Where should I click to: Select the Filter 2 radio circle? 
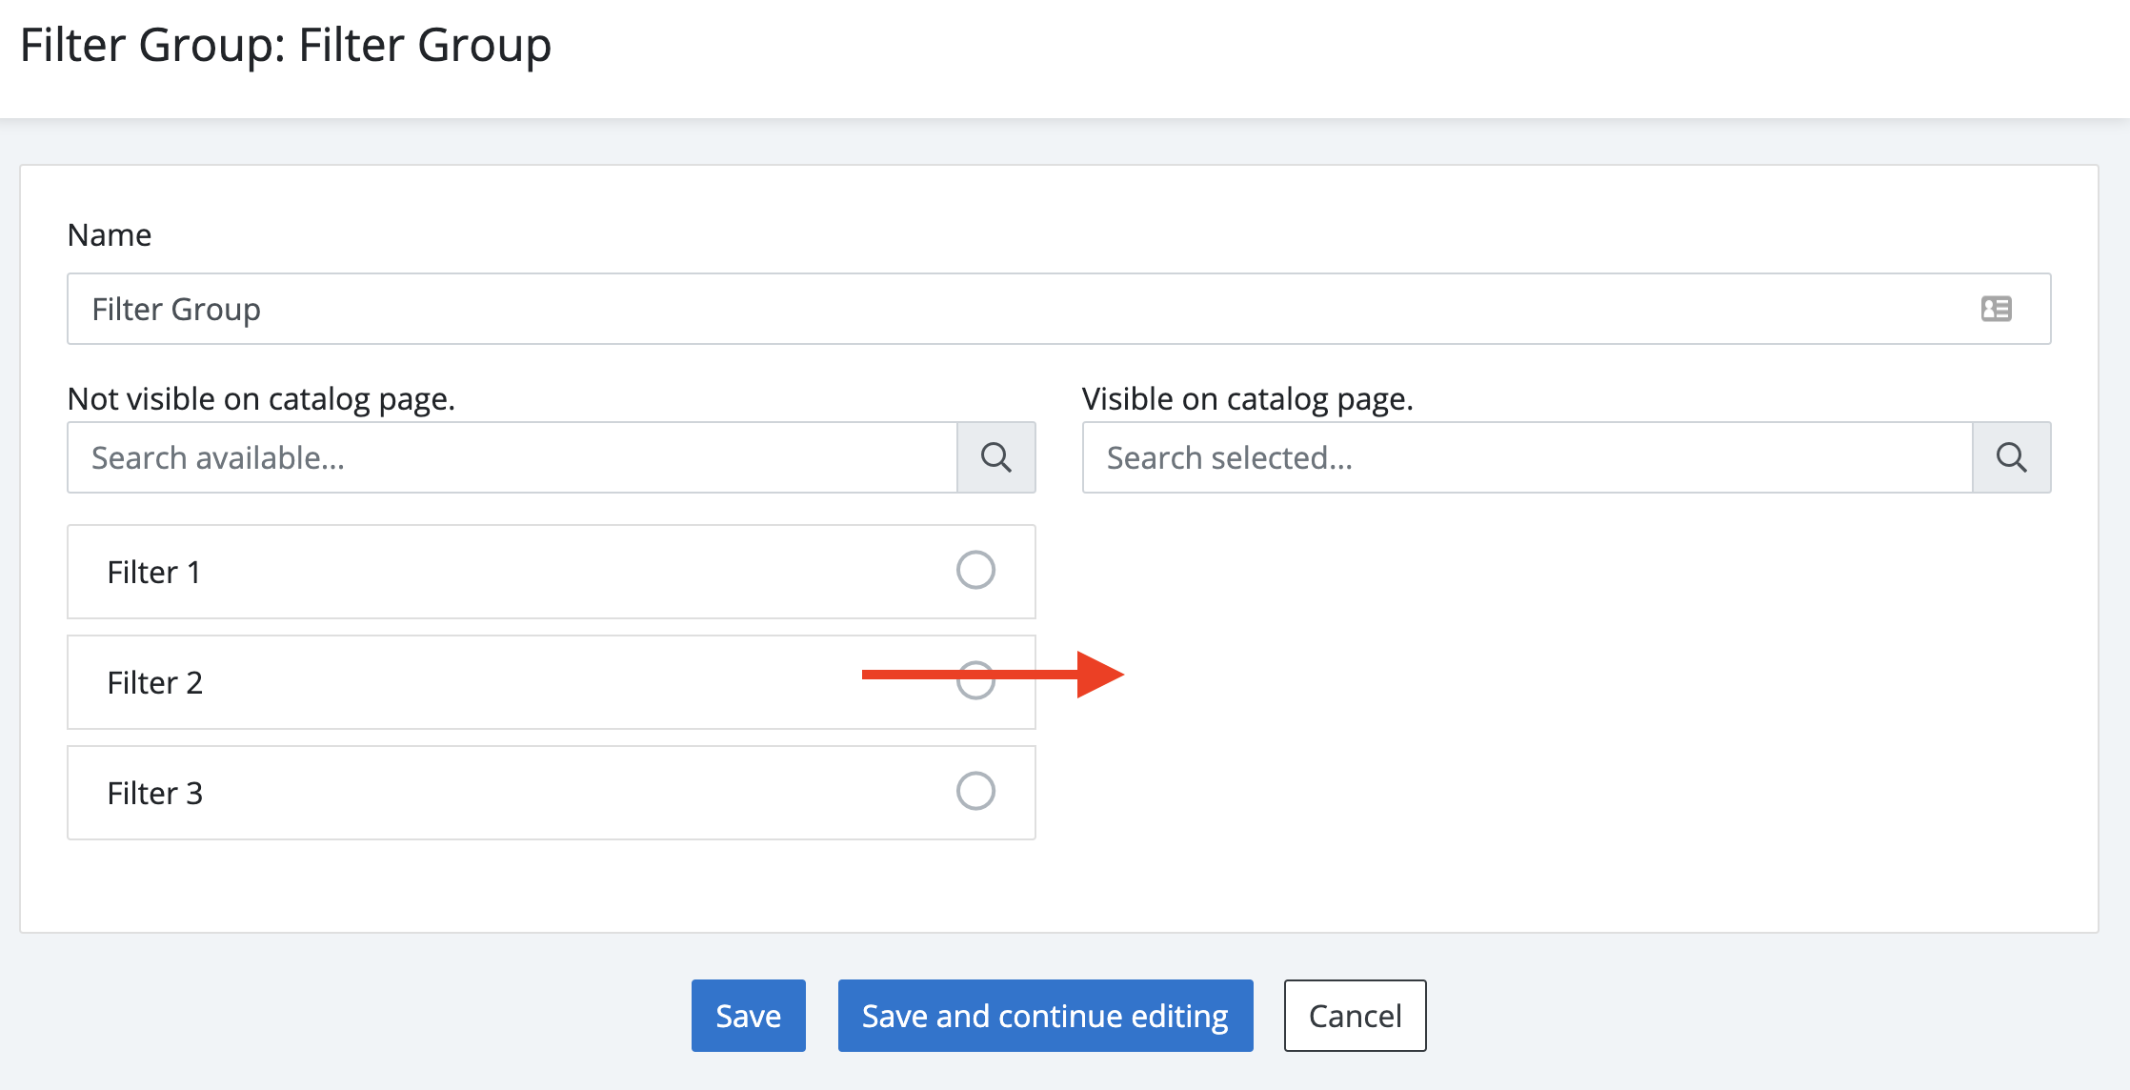click(975, 682)
